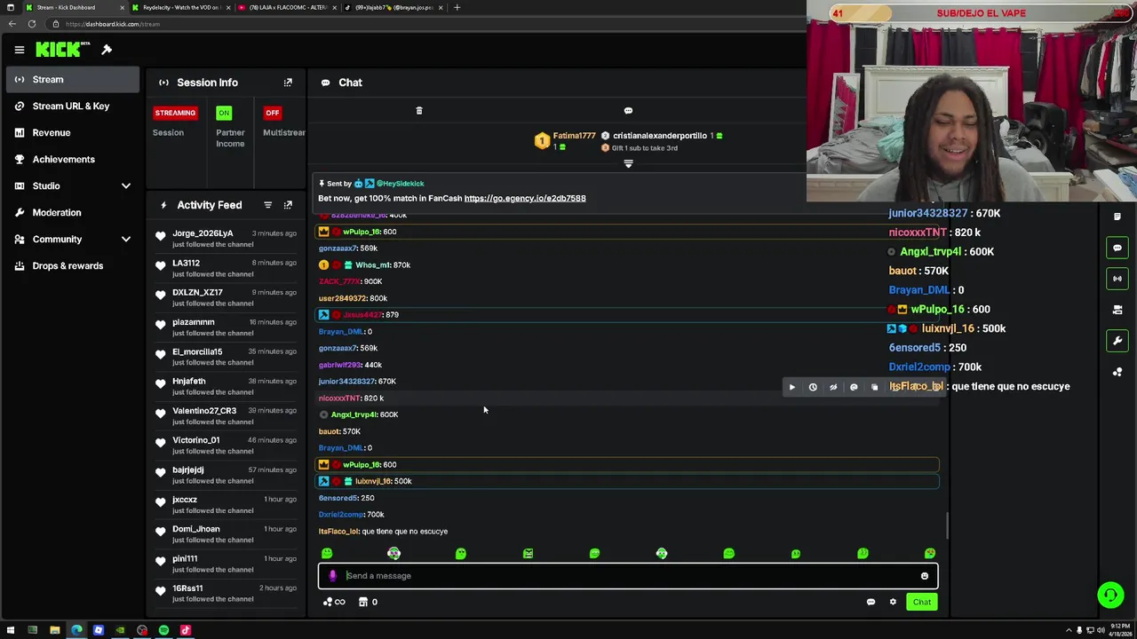Viewport: 1137px width, 639px height.
Task: Switch to the TikTok lajabb7 browser tab
Action: (x=394, y=7)
